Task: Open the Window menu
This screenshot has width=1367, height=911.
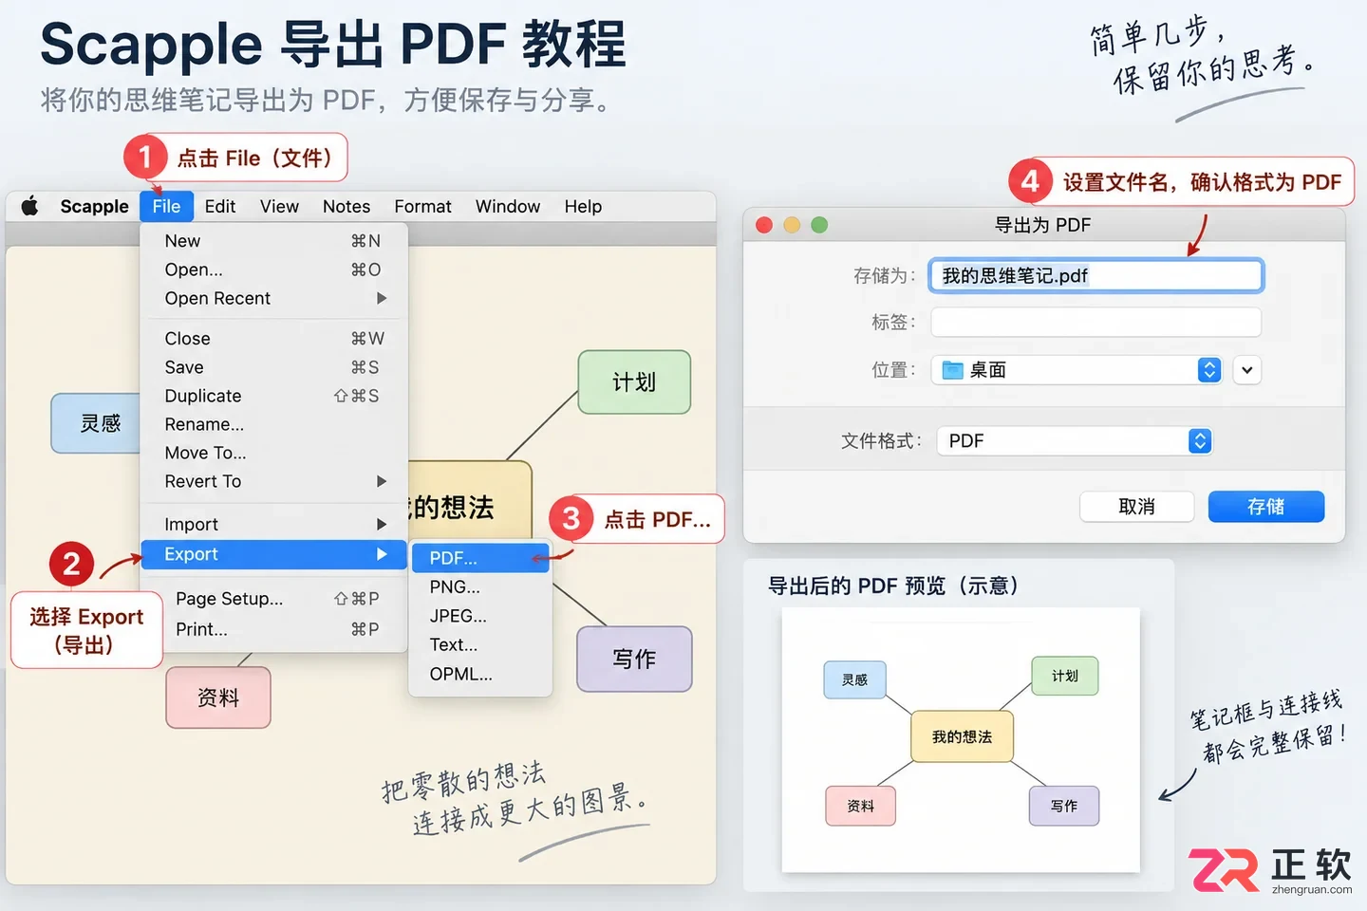Action: coord(508,206)
